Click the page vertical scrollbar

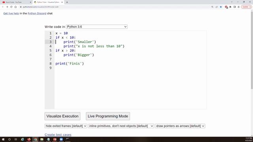[252, 50]
